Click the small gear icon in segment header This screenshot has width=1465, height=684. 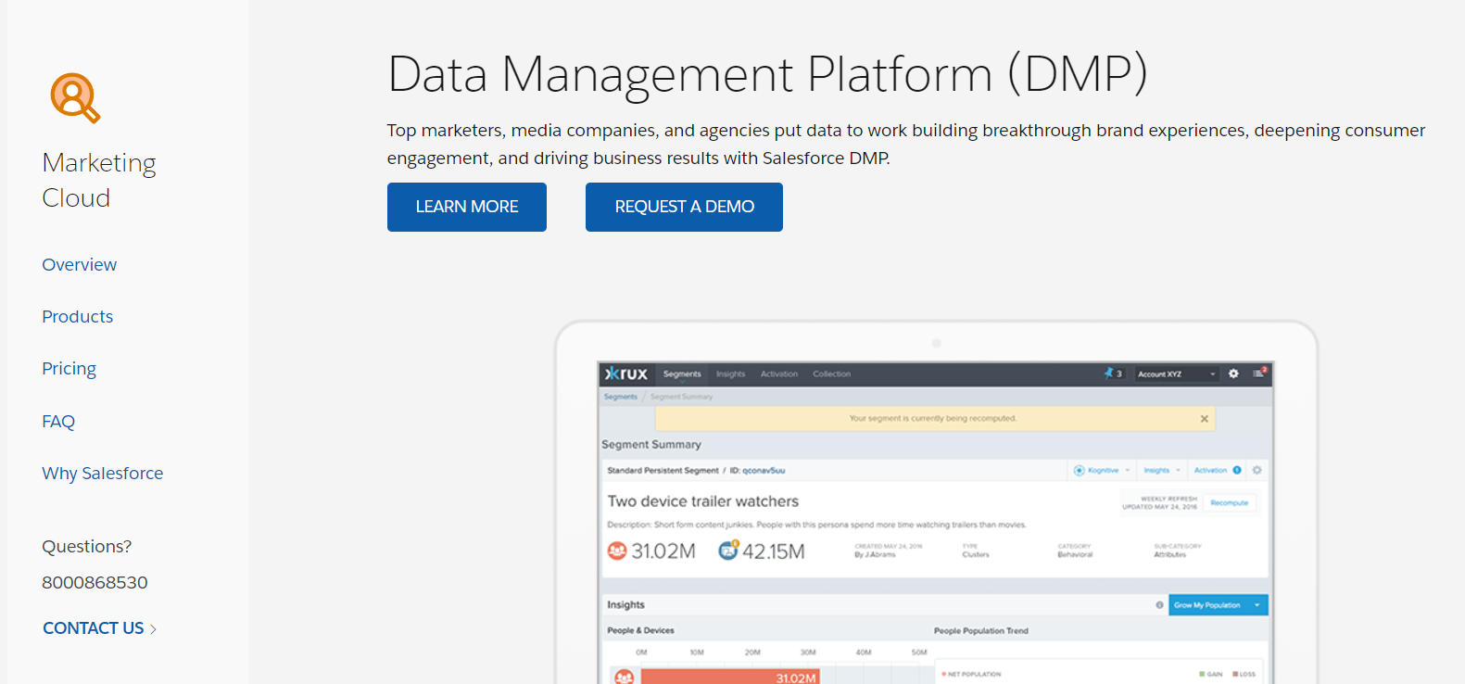(1257, 471)
